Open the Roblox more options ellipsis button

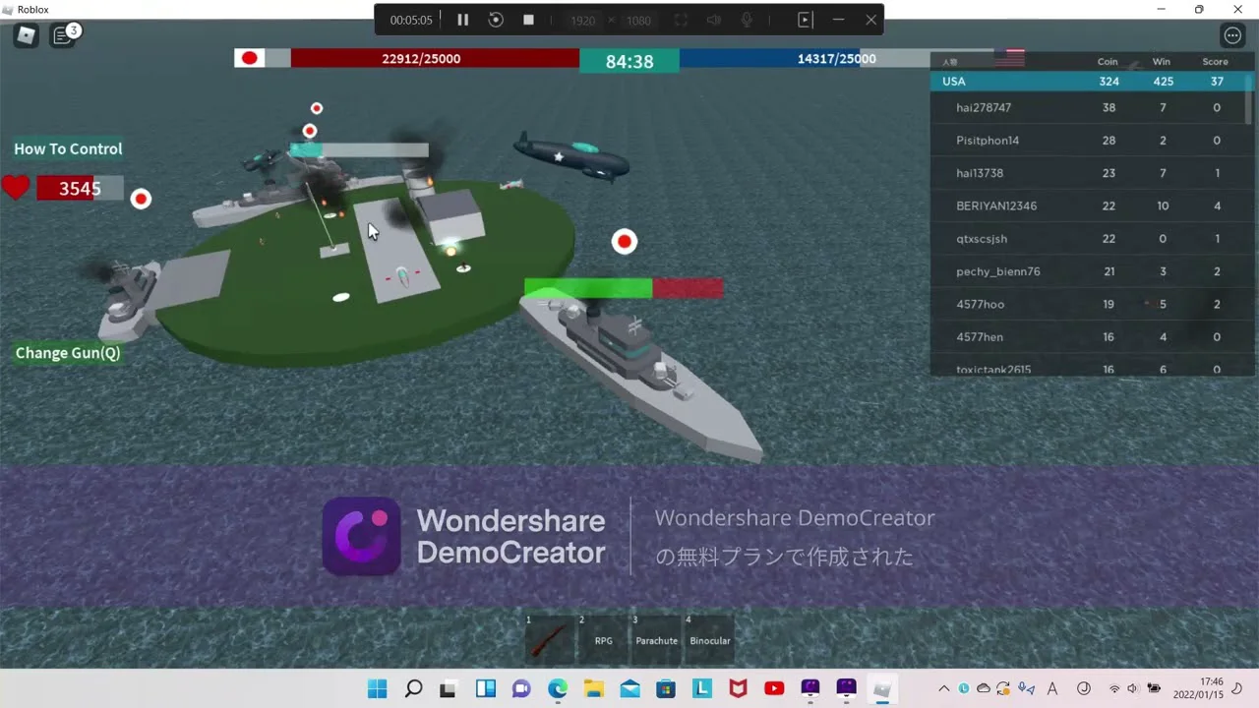point(1232,36)
